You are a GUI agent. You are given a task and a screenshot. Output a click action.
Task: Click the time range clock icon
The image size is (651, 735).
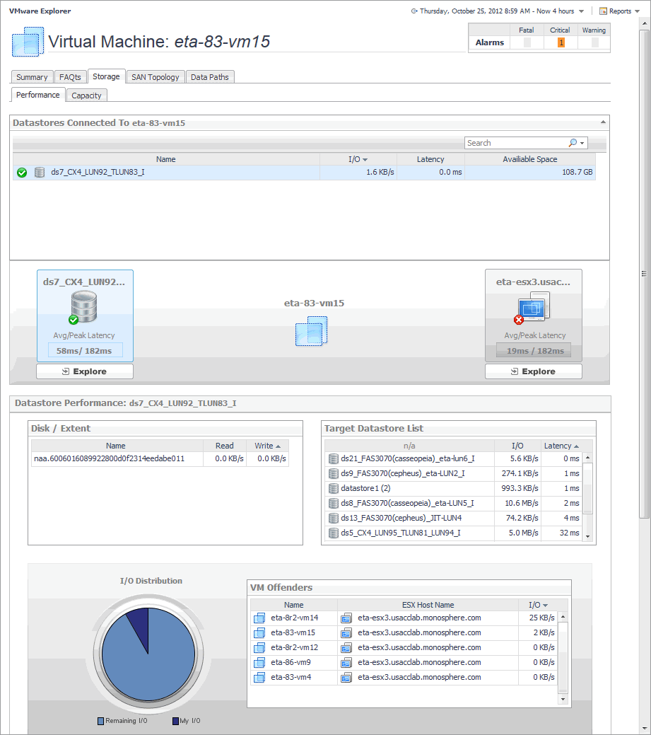414,11
